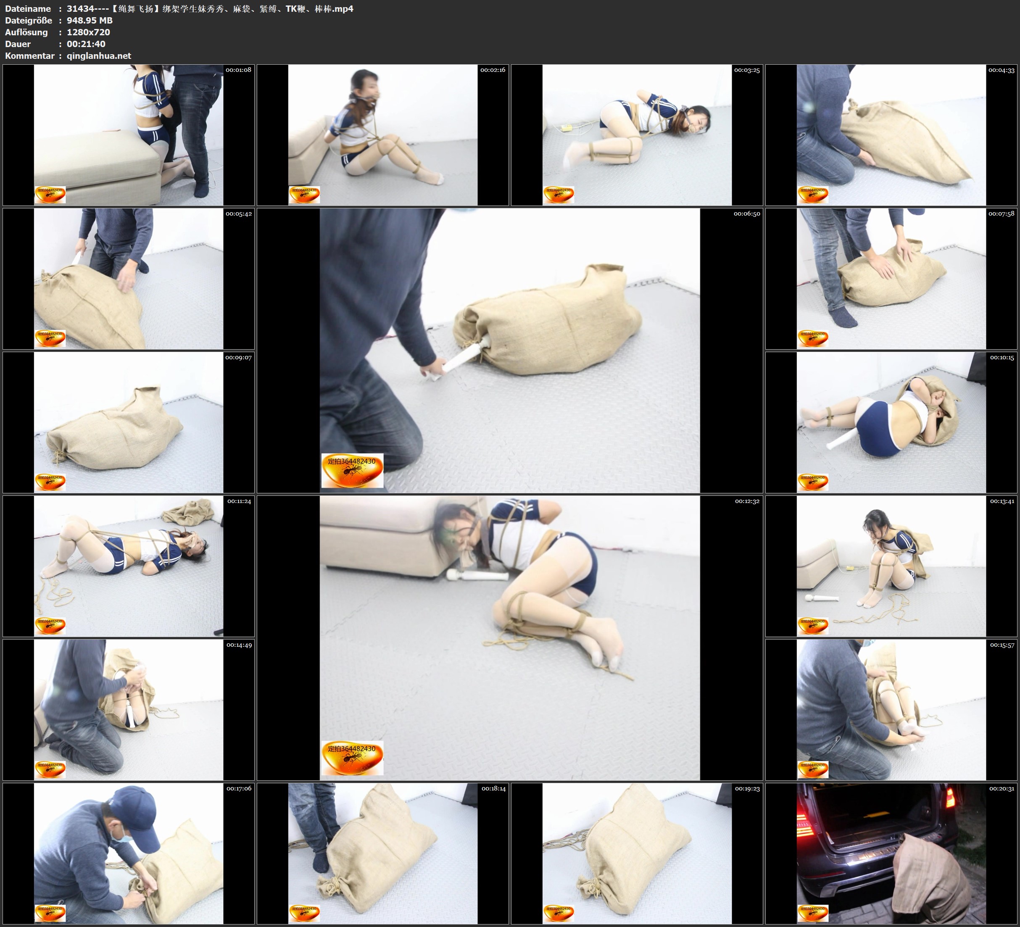Open the thumbnail marked 00:18:14
Image resolution: width=1020 pixels, height=927 pixels.
pyautogui.click(x=382, y=853)
